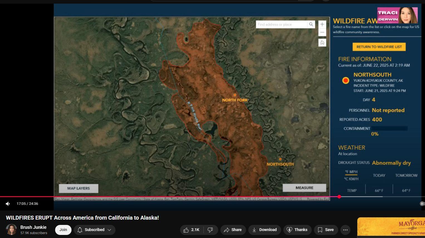The width and height of the screenshot is (425, 238).
Task: Click the Measure tool button
Action: (304, 188)
